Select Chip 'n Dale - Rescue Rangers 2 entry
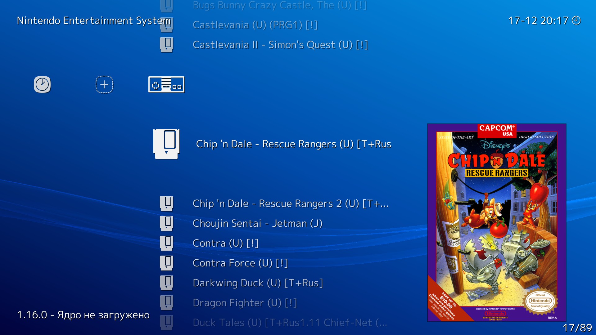 coord(291,203)
